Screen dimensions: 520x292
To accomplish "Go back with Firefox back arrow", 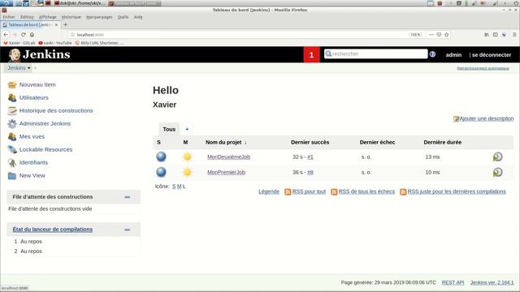I will pyautogui.click(x=6, y=34).
